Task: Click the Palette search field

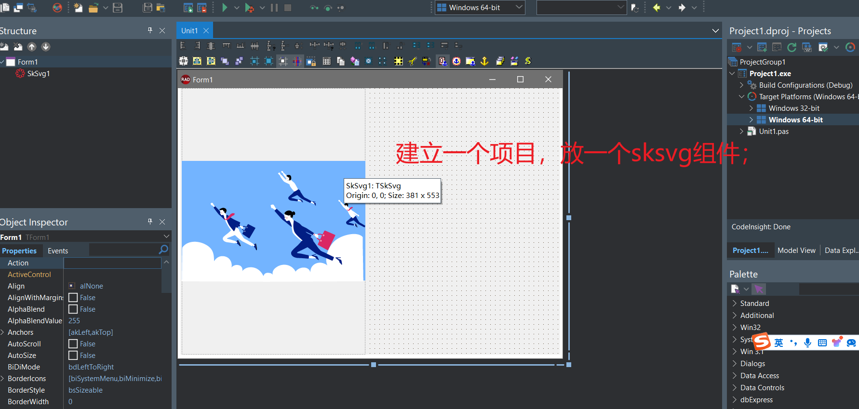Action: tap(829, 289)
